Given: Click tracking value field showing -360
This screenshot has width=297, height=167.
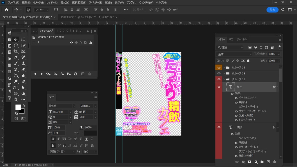Looking at the screenshot, I should pyautogui.click(x=86, y=117).
